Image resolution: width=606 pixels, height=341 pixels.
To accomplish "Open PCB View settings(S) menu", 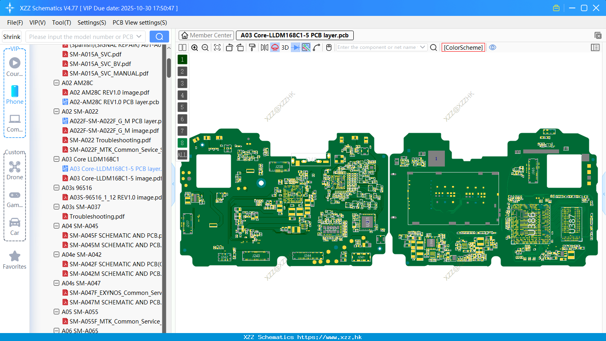I will pos(140,23).
